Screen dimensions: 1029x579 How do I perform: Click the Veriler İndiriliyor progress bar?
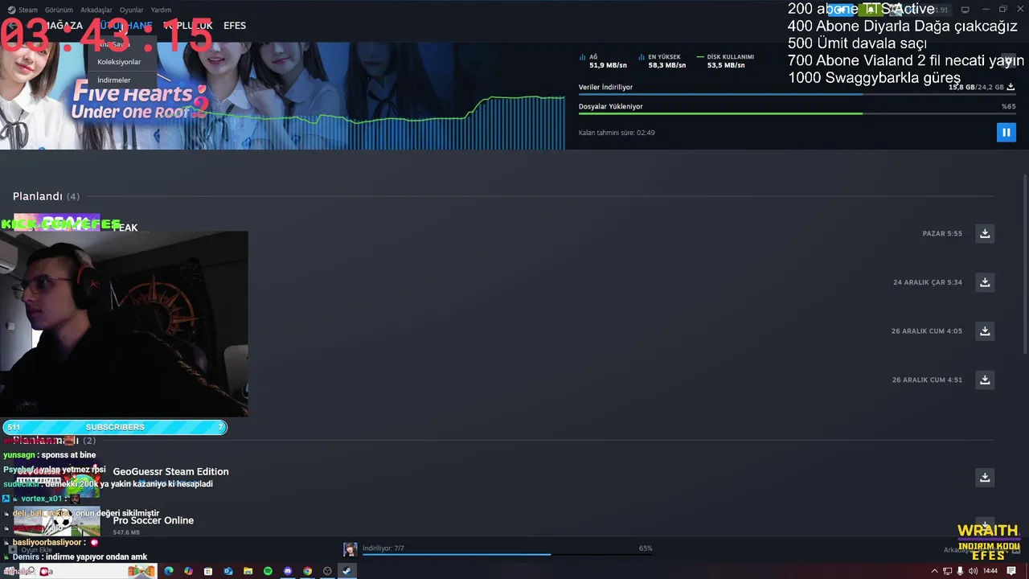click(797, 95)
